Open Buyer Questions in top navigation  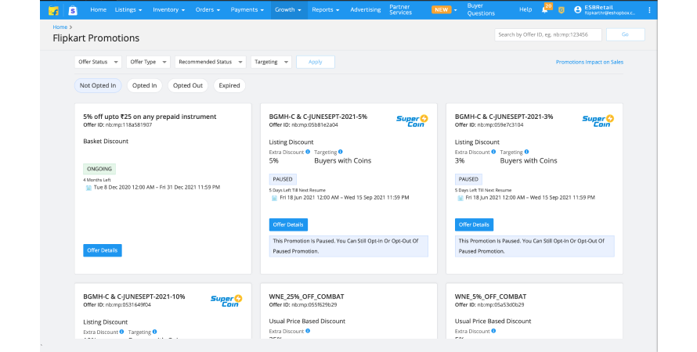click(481, 9)
